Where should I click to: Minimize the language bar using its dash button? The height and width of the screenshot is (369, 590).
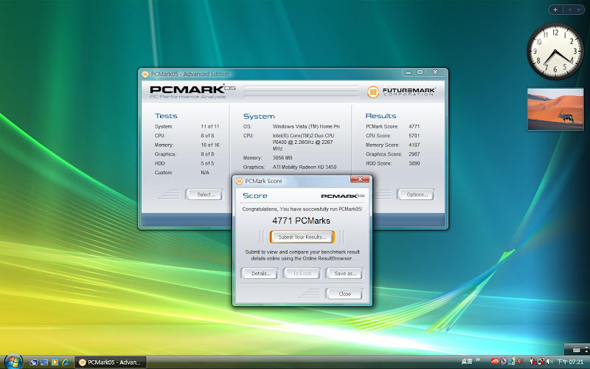pos(586,348)
